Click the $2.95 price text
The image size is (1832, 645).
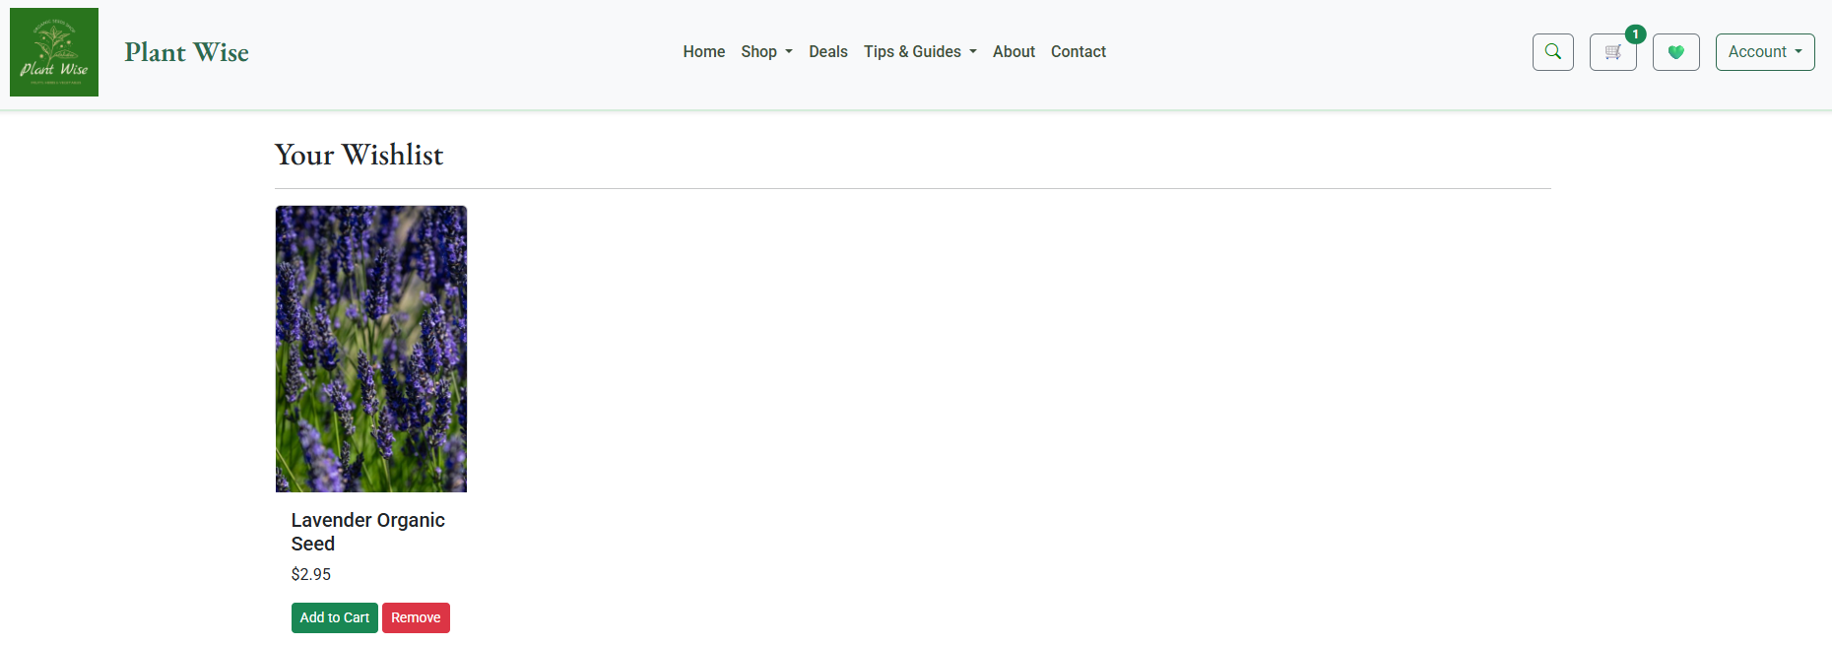(x=311, y=574)
